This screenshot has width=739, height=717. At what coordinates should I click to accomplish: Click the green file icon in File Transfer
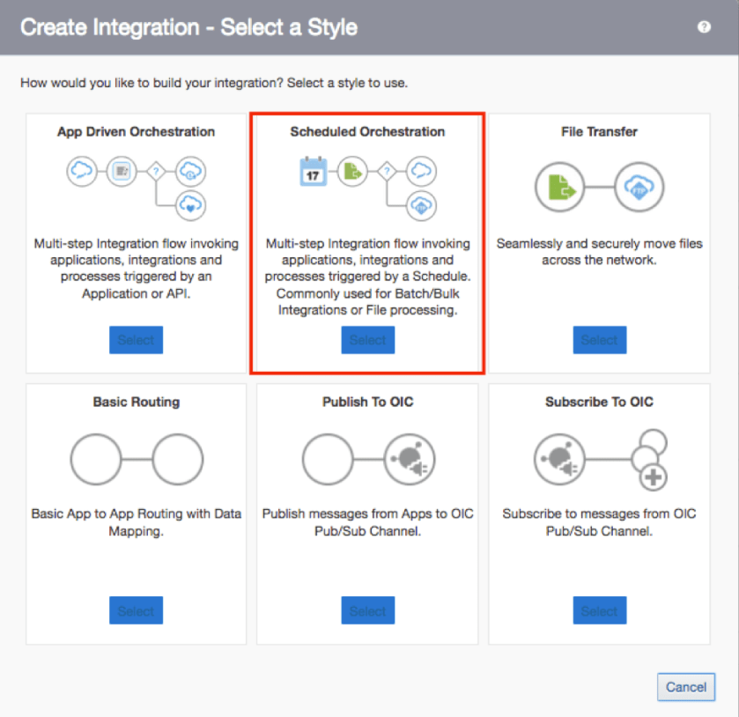[560, 188]
